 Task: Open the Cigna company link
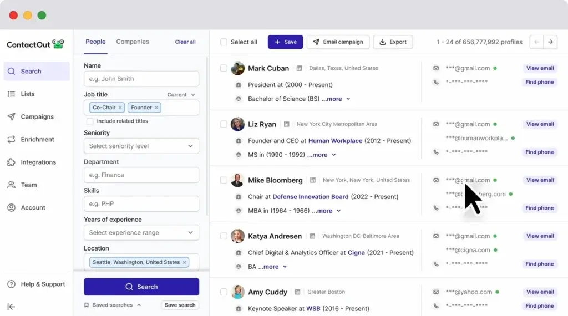(x=356, y=253)
